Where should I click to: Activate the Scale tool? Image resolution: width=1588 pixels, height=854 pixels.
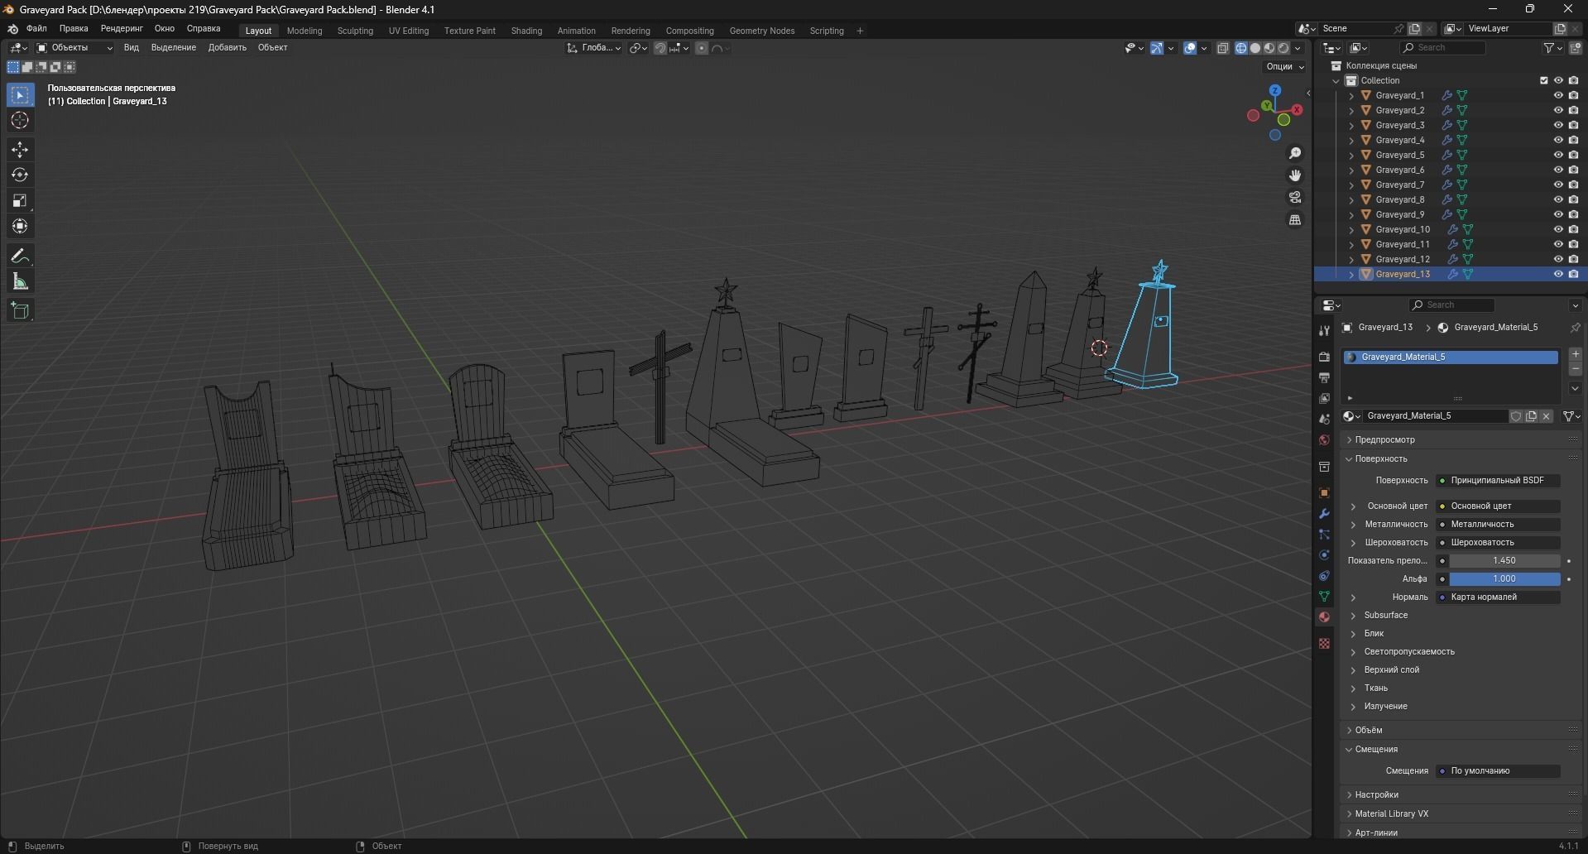tap(20, 201)
